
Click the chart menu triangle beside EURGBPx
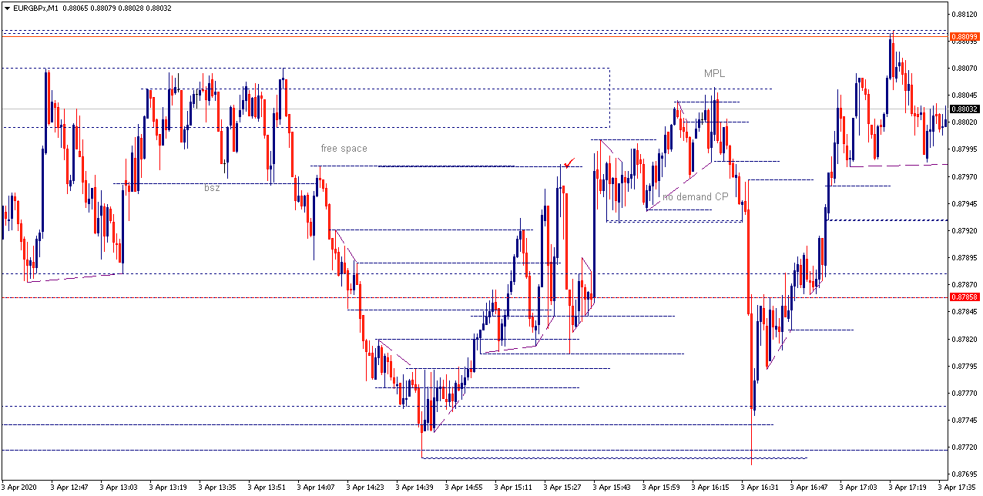(7, 8)
